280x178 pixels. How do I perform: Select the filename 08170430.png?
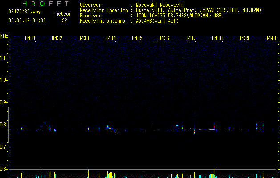[24, 12]
